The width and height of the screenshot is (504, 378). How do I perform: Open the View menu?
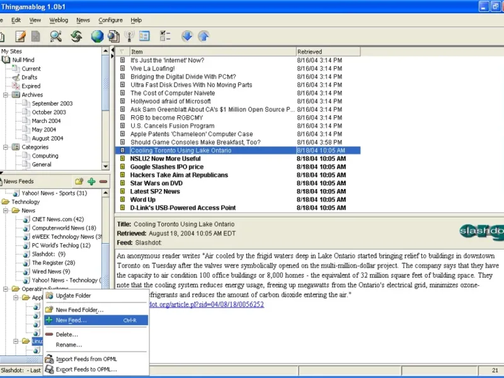click(35, 20)
